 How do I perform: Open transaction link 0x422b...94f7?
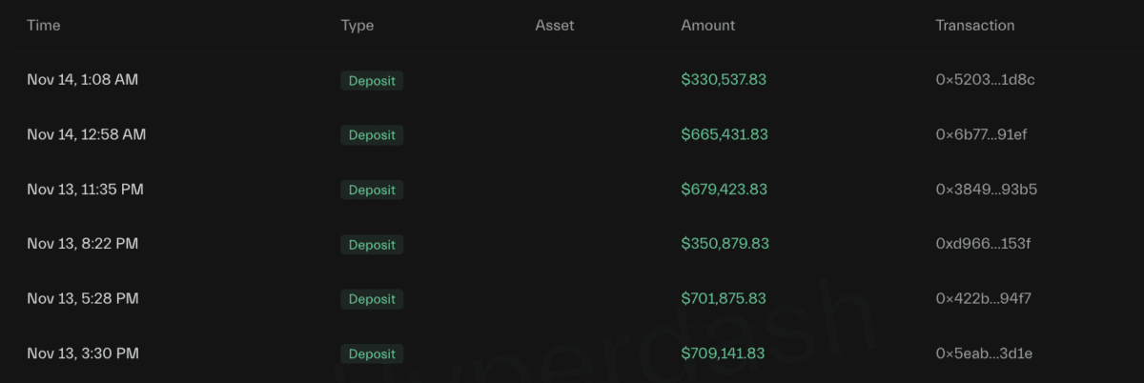tap(983, 299)
